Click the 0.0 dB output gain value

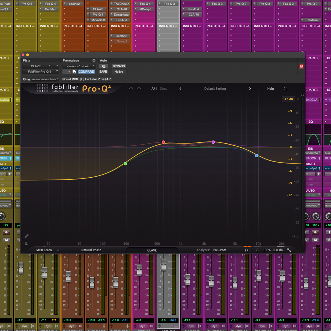(x=278, y=250)
